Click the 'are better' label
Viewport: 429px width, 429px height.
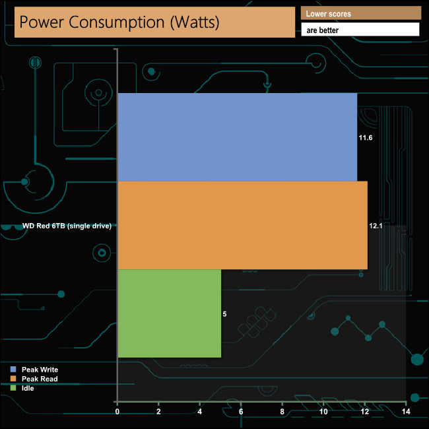point(322,30)
